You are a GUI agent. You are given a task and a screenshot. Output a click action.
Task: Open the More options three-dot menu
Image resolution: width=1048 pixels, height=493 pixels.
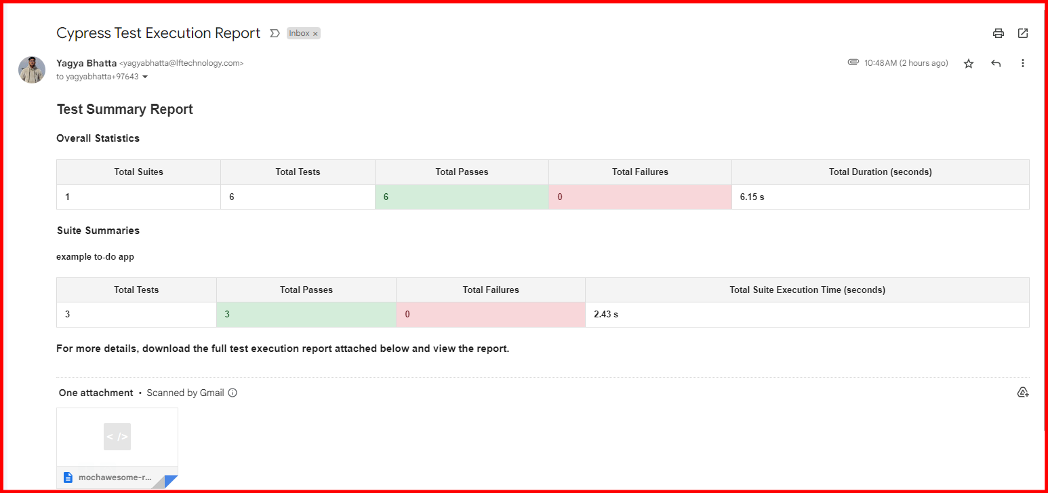point(1023,63)
